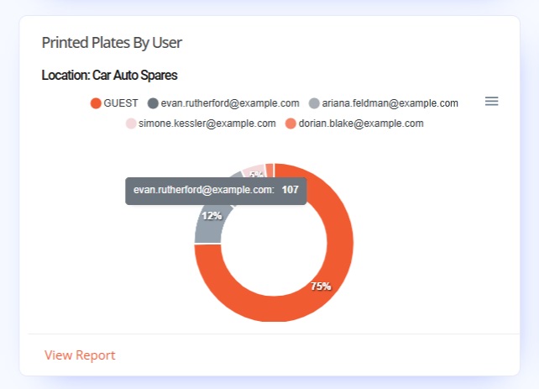Click the dark gray evan.rutherford legend dot
The image size is (539, 389).
153,103
